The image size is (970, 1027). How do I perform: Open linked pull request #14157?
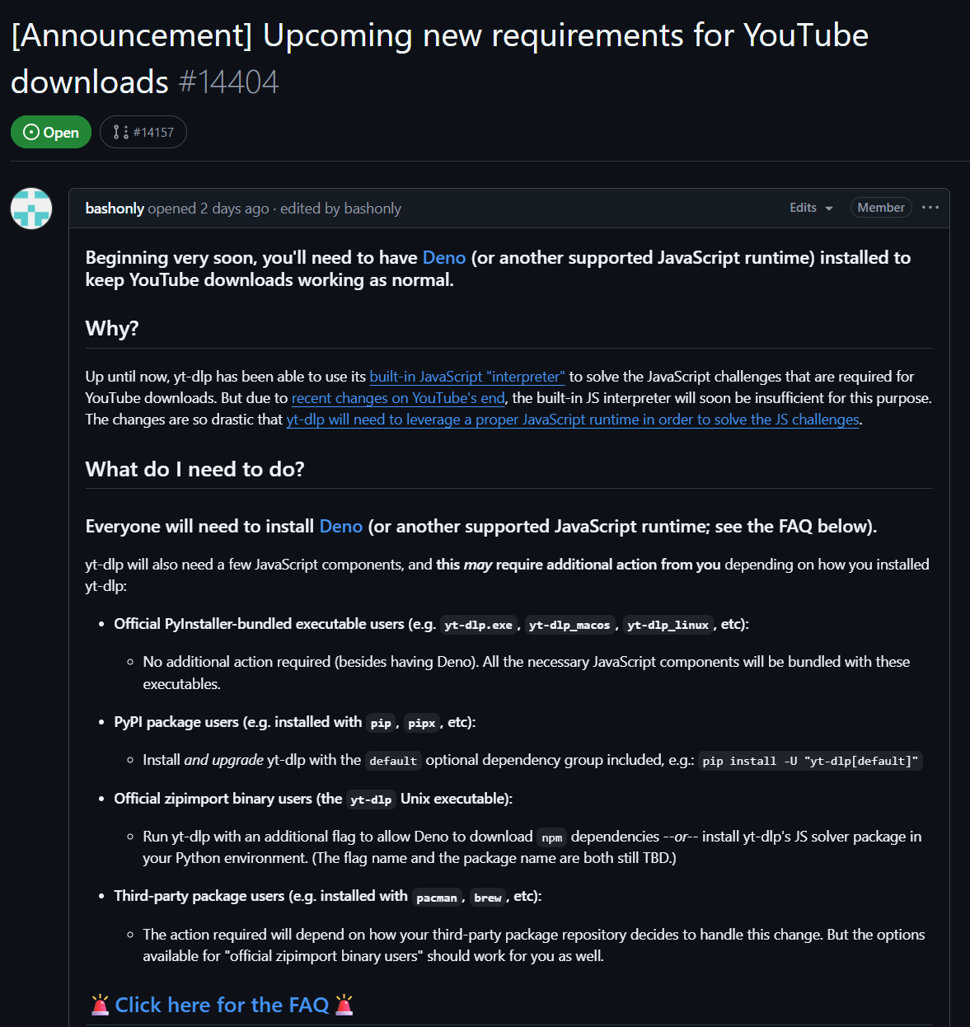143,132
